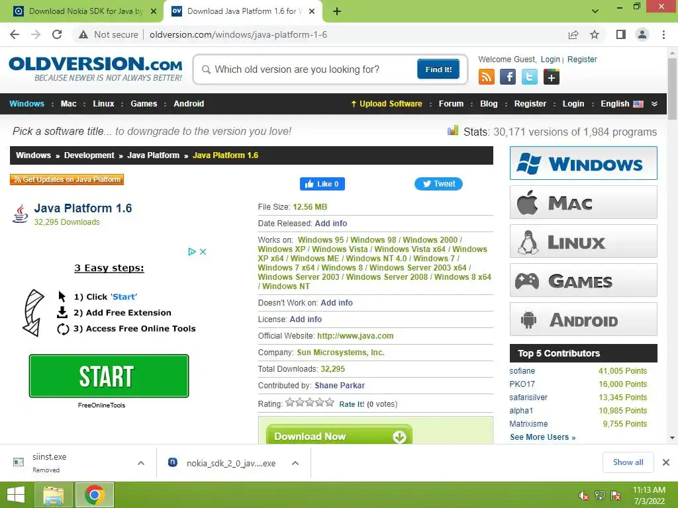Click Upload Software link
The height and width of the screenshot is (508, 678).
(387, 104)
